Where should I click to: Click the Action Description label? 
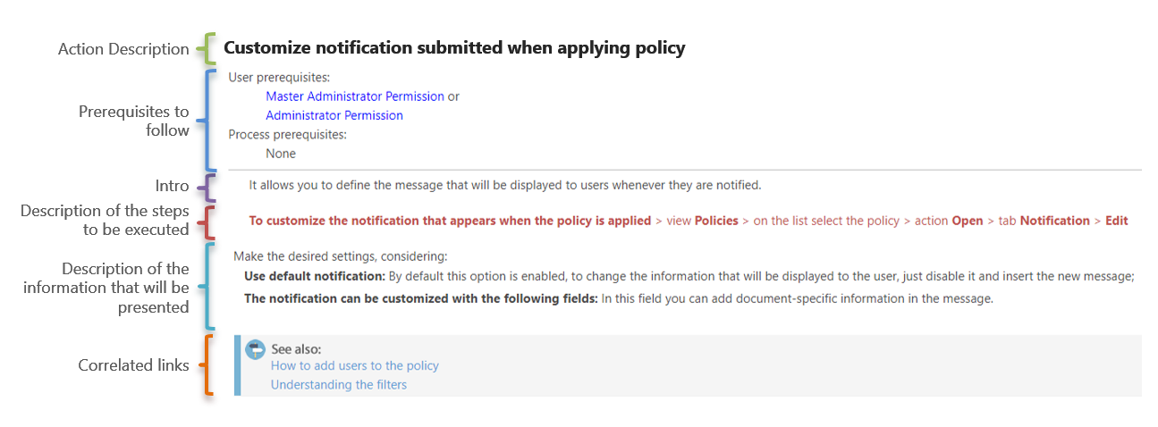pos(123,49)
